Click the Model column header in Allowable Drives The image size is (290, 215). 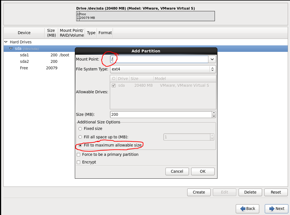click(185, 79)
